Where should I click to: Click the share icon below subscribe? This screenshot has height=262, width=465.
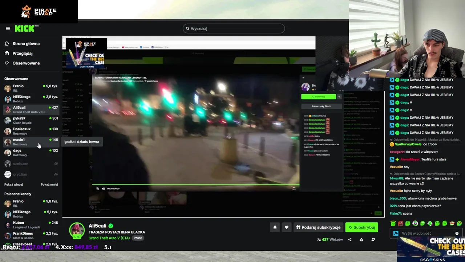(350, 239)
